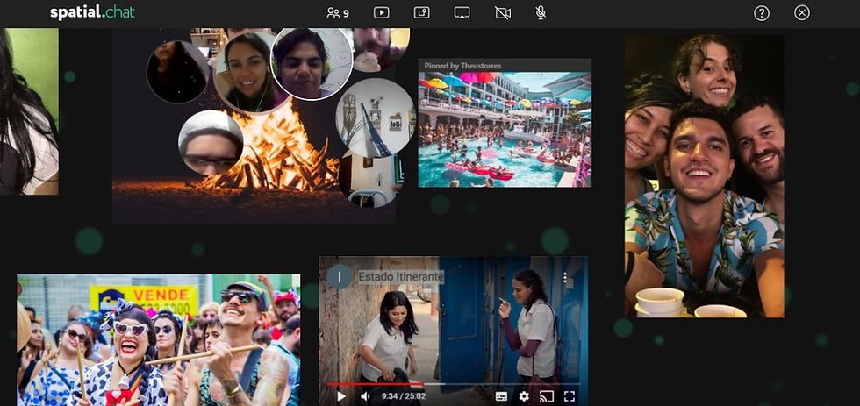
Task: Open the three-dot video options menu
Action: tap(566, 277)
